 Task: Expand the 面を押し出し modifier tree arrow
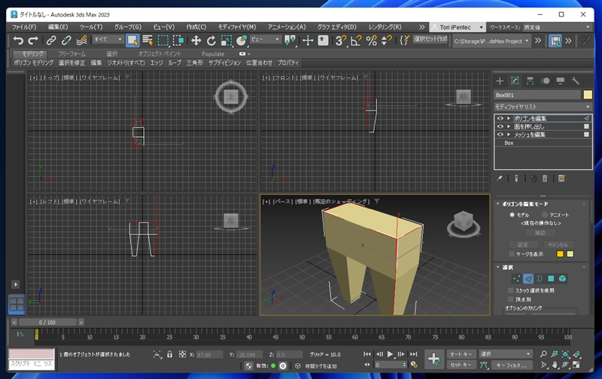(509, 126)
